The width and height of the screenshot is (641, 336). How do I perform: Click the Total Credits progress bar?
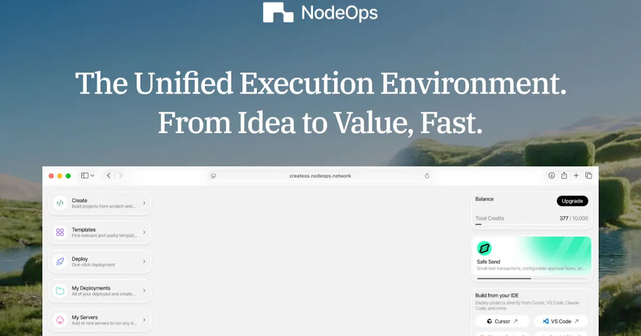pyautogui.click(x=531, y=225)
